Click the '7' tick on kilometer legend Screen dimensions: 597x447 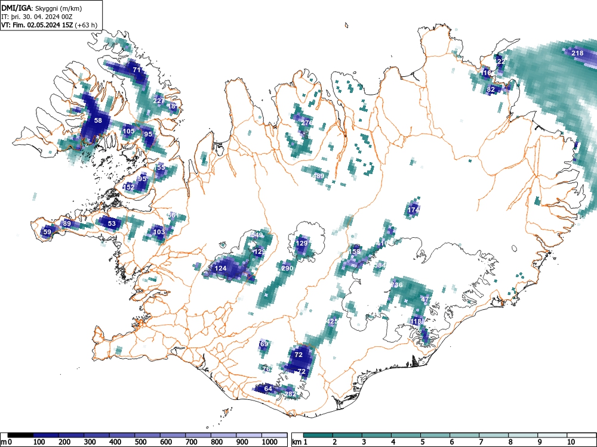pos(481,442)
